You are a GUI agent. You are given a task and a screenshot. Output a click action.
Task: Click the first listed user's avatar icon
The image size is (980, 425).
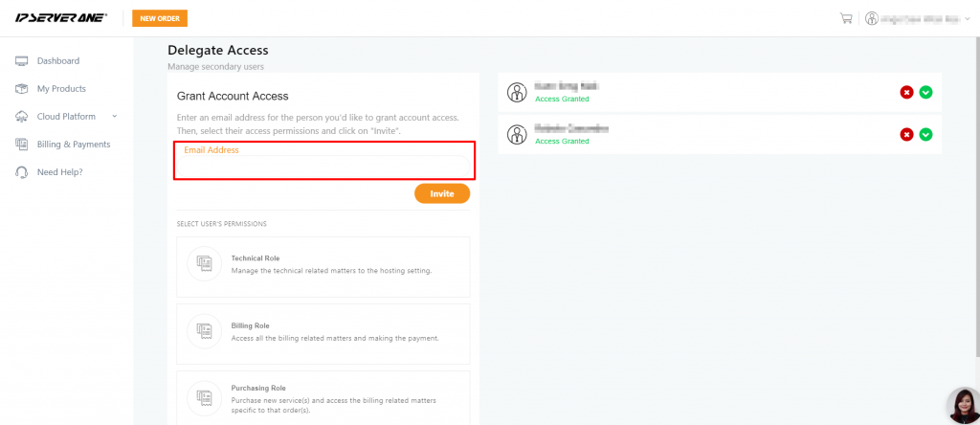(517, 92)
